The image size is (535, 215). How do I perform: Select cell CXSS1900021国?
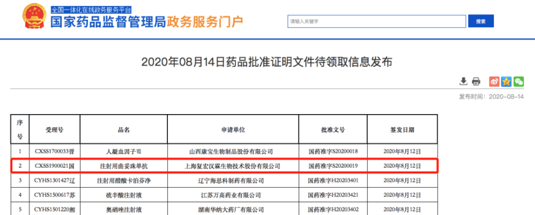point(55,166)
